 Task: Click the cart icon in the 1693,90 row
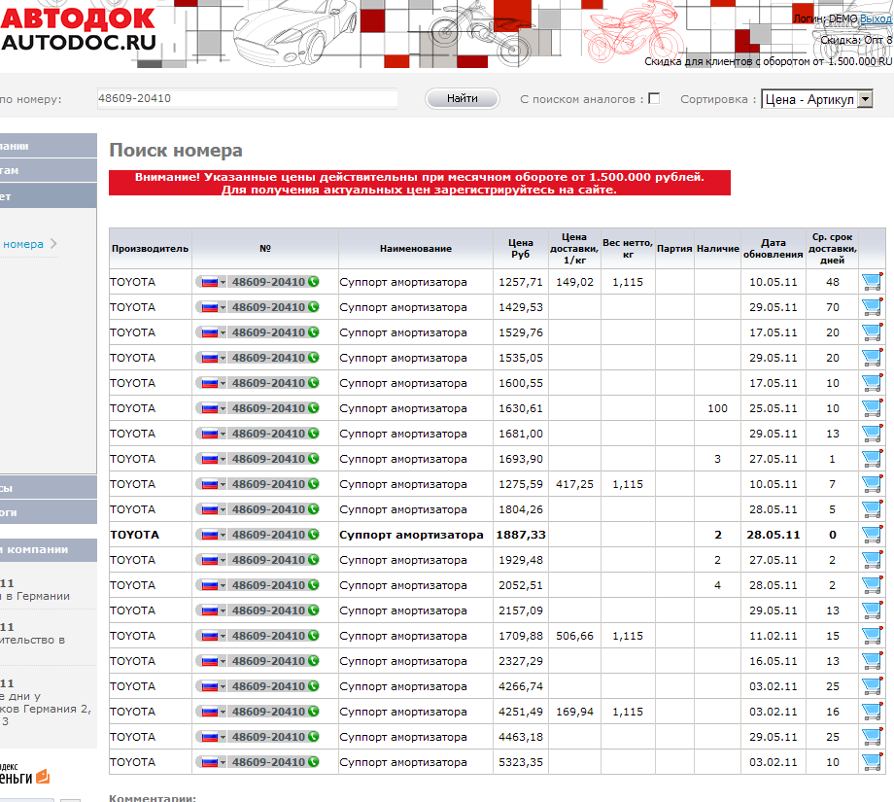(x=871, y=459)
